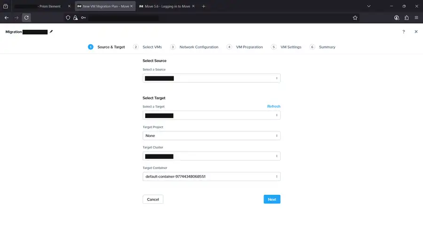Minimize the browser window
This screenshot has height=225, width=423.
pyautogui.click(x=392, y=6)
